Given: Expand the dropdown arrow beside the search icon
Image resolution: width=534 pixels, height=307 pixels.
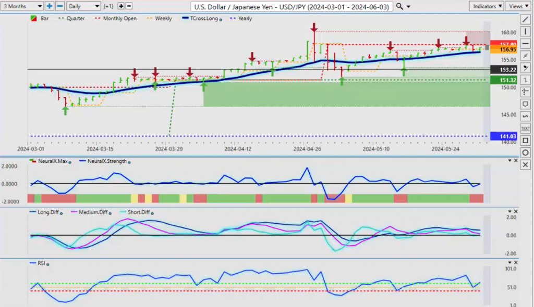Looking at the screenshot, I should pos(408,6).
